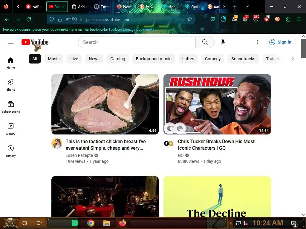The height and width of the screenshot is (229, 306).
Task: Open Essen Rezepte channel name
Action: pyautogui.click(x=79, y=155)
